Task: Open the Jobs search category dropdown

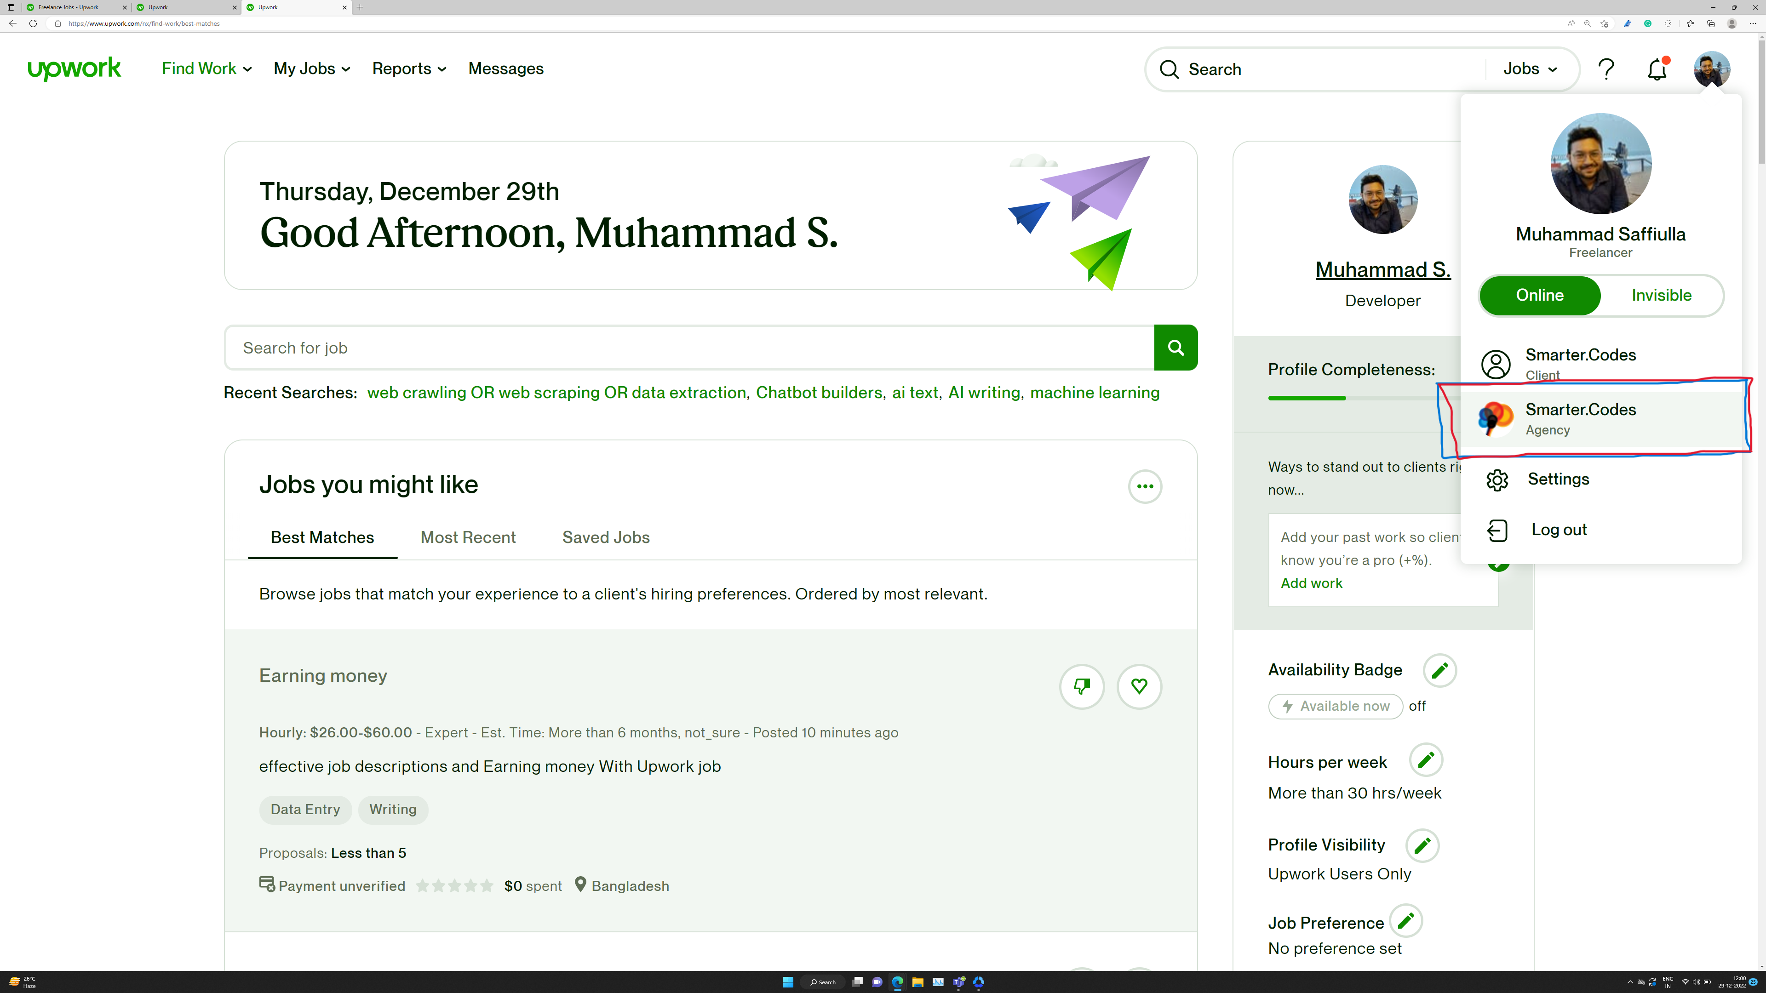Action: pyautogui.click(x=1530, y=68)
